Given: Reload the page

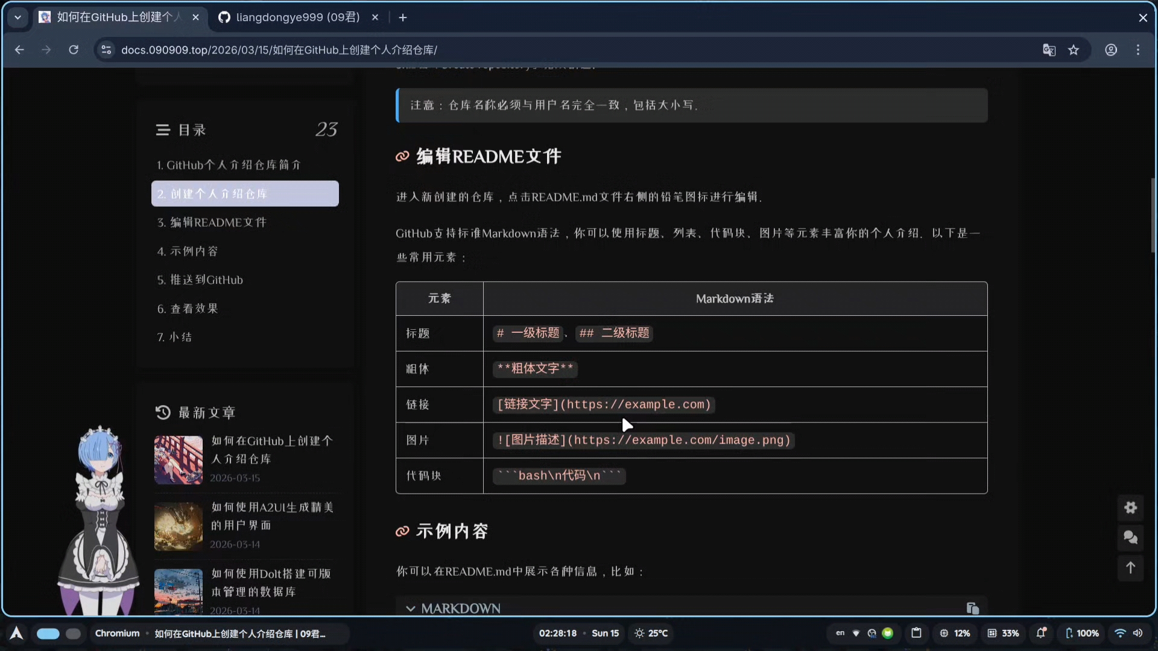Looking at the screenshot, I should coord(74,50).
